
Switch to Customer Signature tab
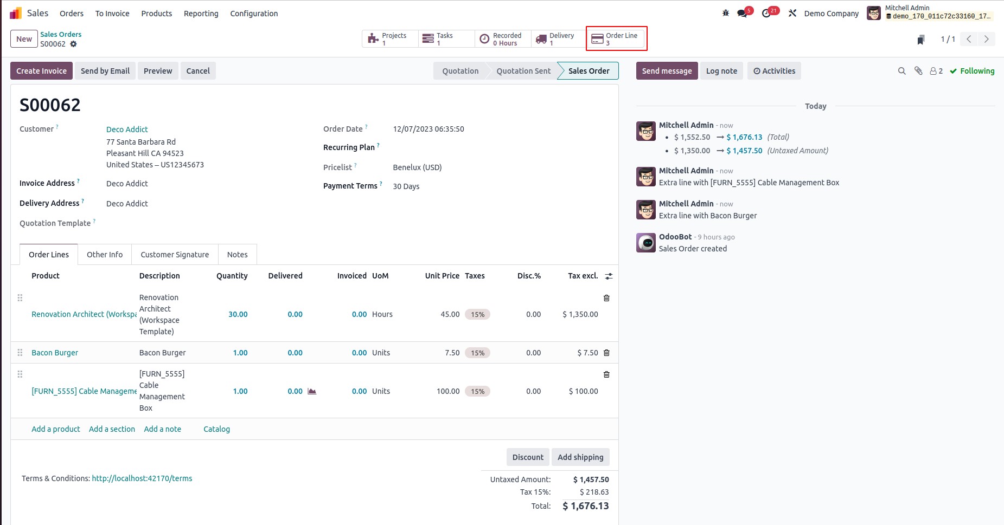(175, 255)
